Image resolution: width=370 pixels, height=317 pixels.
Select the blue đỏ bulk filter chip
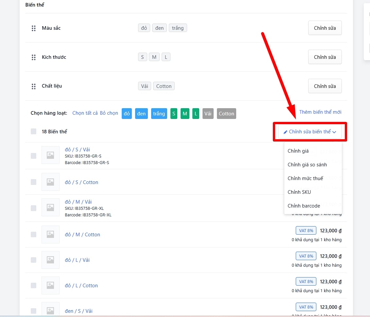pyautogui.click(x=127, y=114)
